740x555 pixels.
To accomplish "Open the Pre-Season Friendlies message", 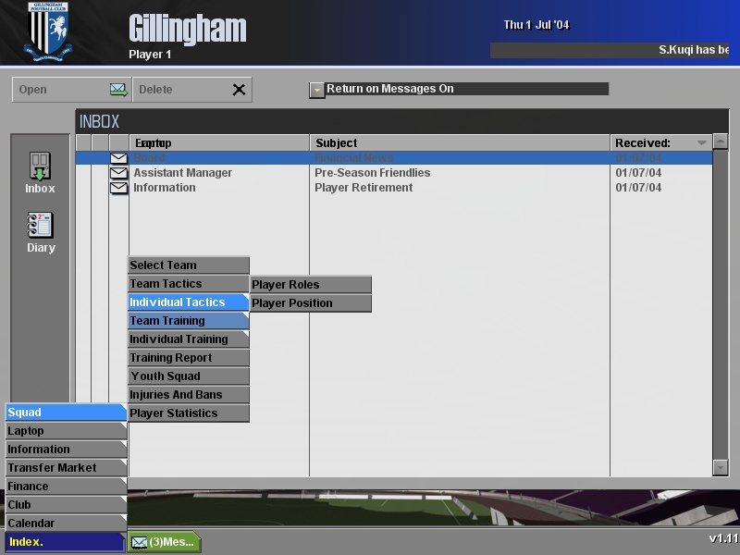I will 372,173.
